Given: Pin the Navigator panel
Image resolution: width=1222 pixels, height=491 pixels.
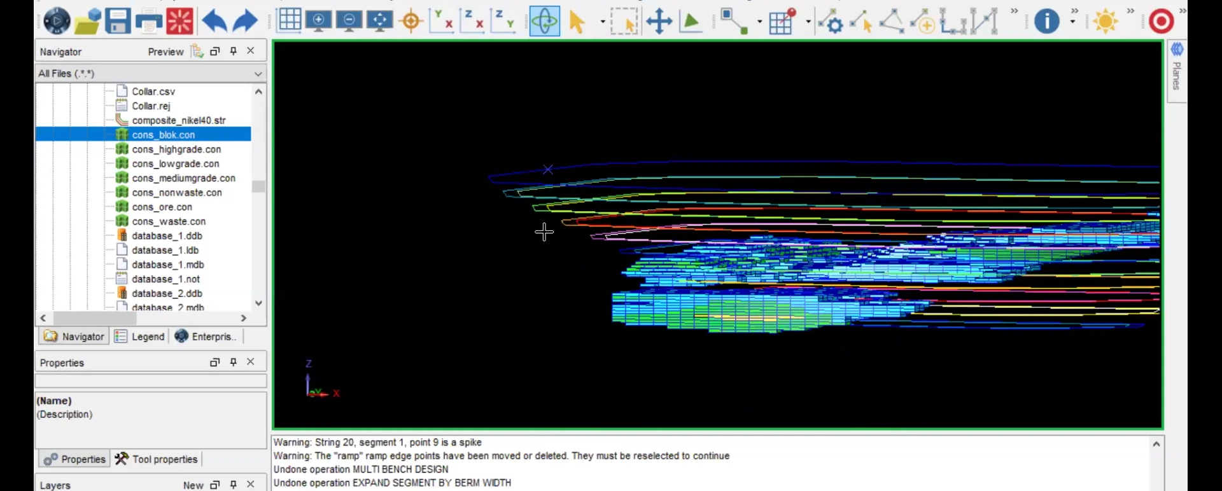Looking at the screenshot, I should 234,51.
